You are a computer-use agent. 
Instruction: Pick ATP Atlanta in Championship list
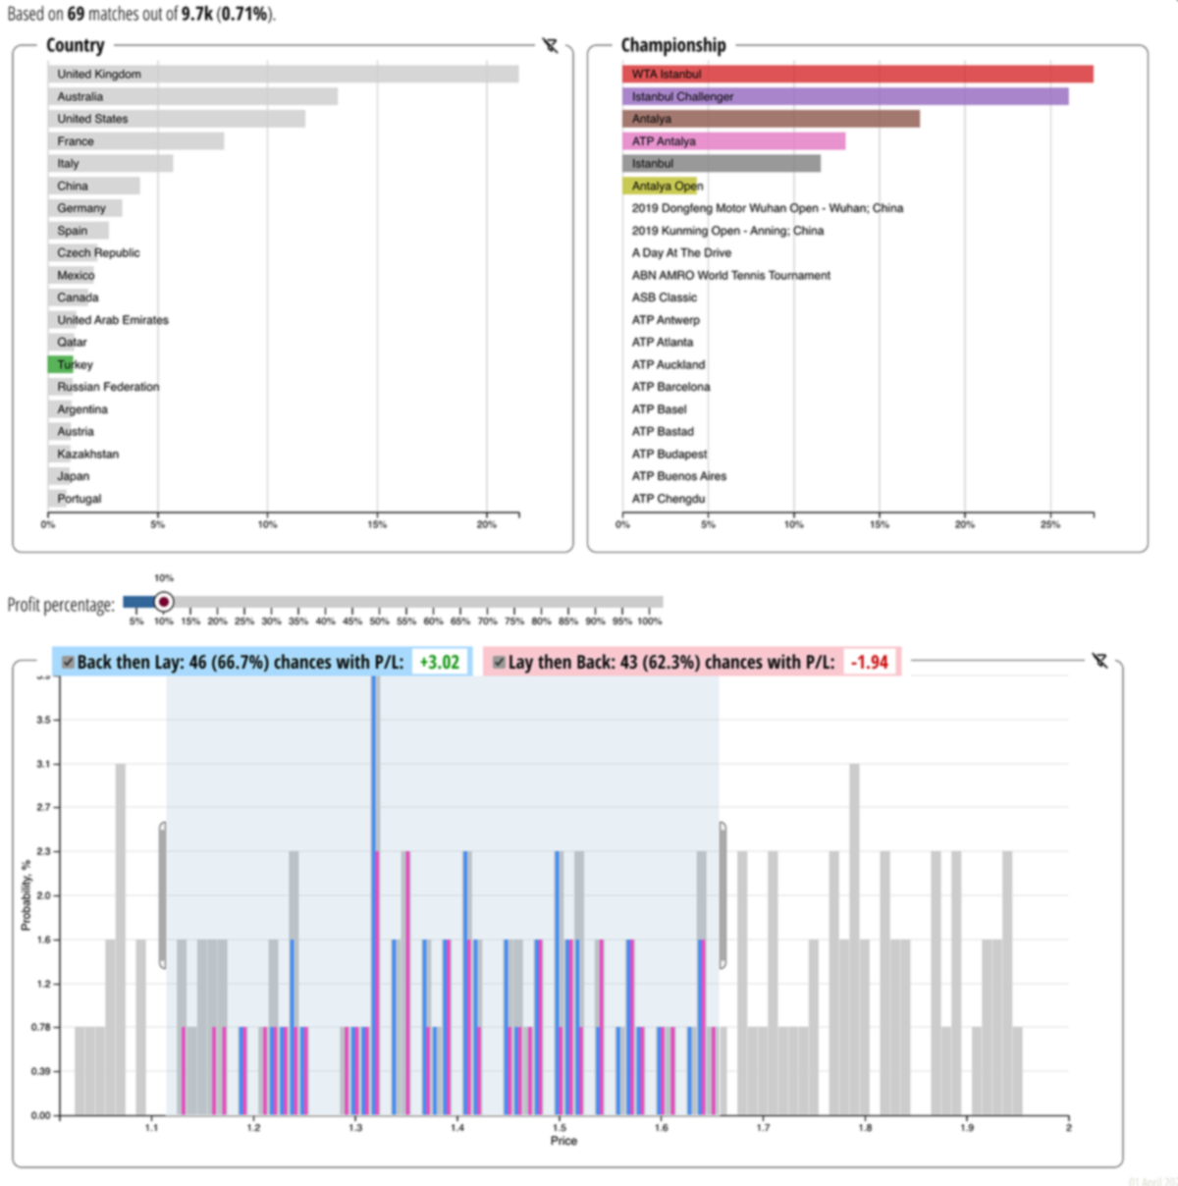click(x=663, y=343)
